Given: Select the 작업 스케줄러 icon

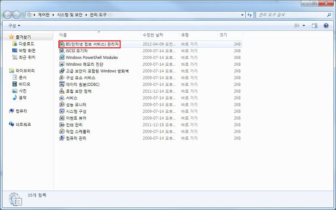Looking at the screenshot, I should tap(62, 131).
